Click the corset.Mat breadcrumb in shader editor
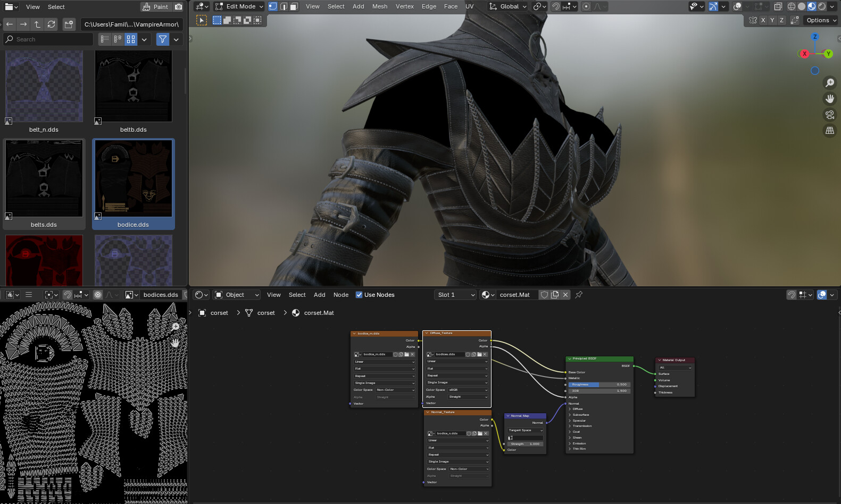This screenshot has width=841, height=504. point(319,313)
